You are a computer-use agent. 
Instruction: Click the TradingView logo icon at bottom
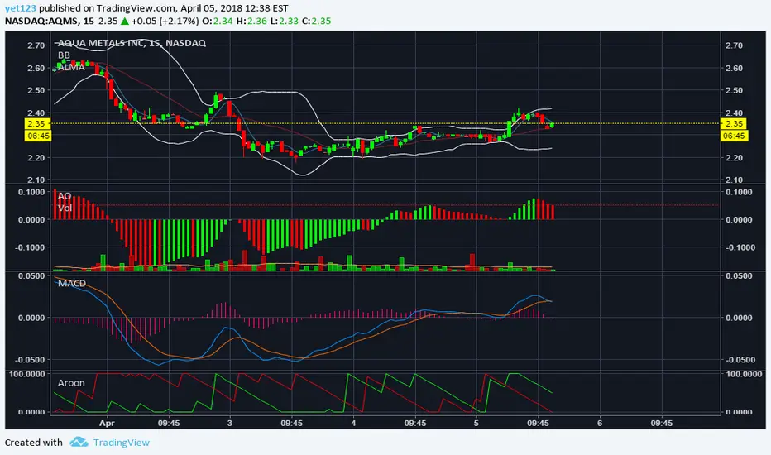(x=79, y=442)
